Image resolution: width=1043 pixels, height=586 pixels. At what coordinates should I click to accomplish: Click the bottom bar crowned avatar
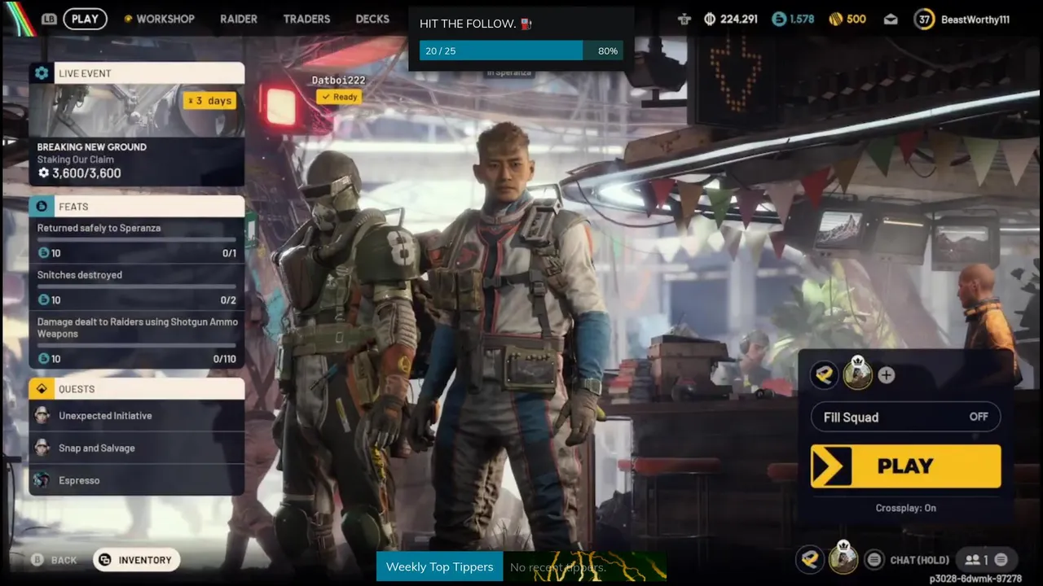843,558
